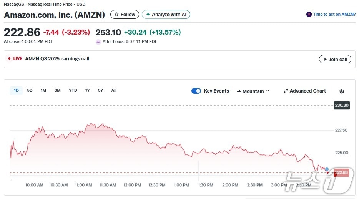The height and width of the screenshot is (199, 359).
Task: Click the after hours moon icon
Action: pyautogui.click(x=98, y=41)
